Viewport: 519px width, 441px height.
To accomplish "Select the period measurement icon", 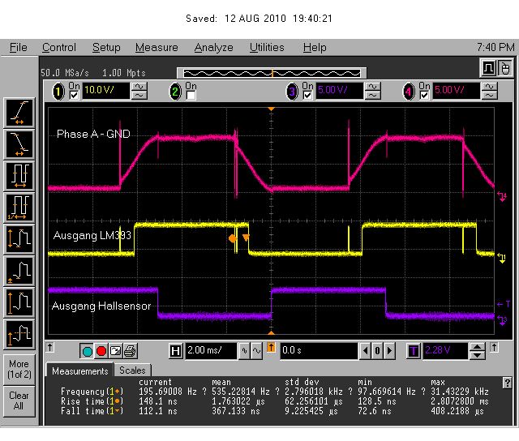I will tap(19, 176).
